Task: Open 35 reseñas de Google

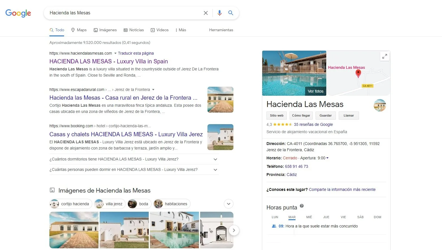Action: pyautogui.click(x=313, y=124)
